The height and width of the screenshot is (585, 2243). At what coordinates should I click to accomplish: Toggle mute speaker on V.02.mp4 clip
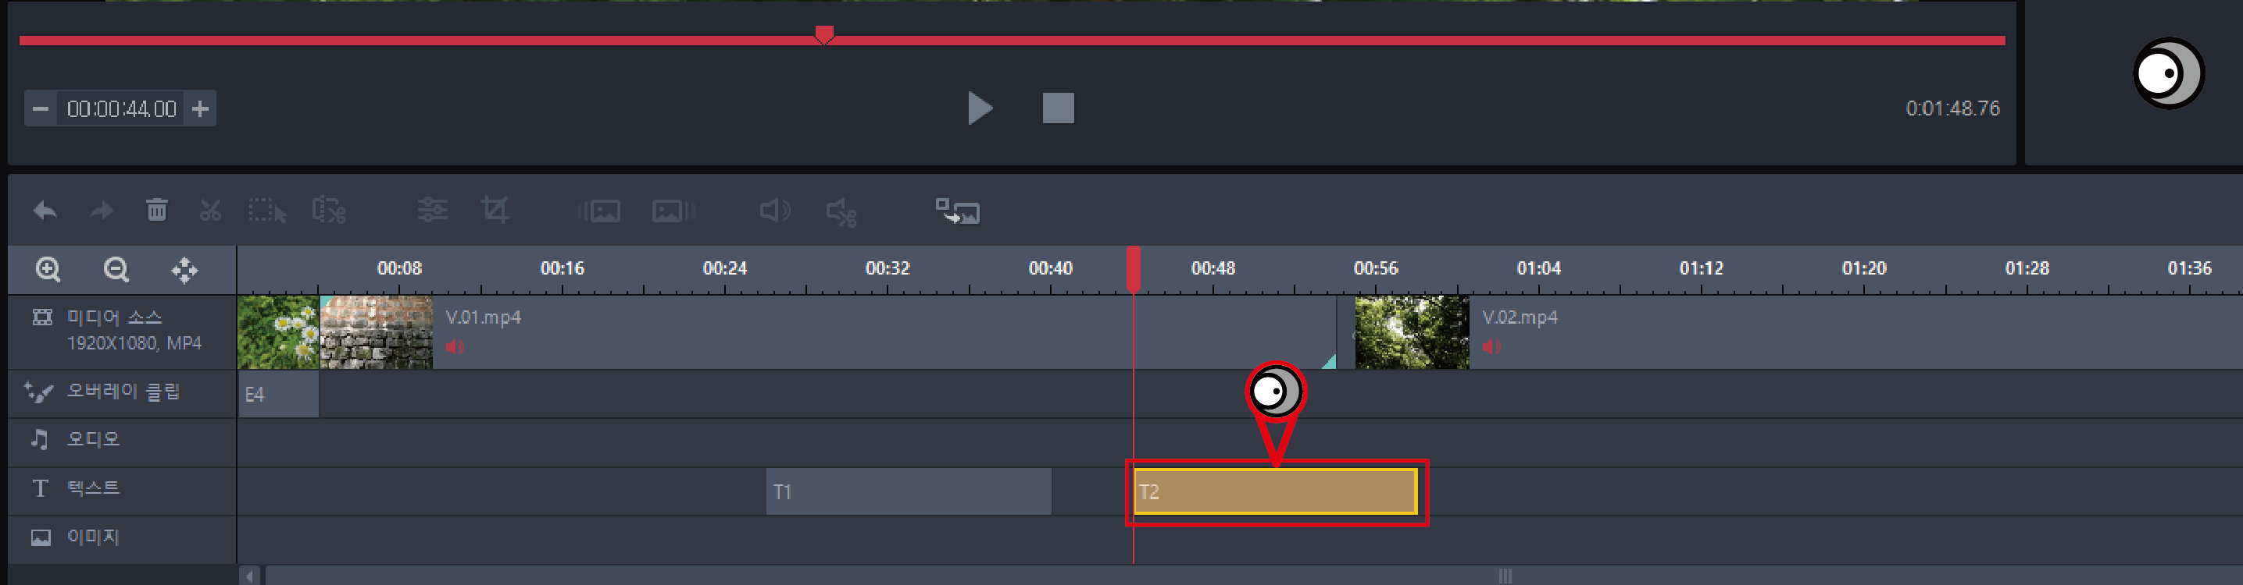point(1491,347)
